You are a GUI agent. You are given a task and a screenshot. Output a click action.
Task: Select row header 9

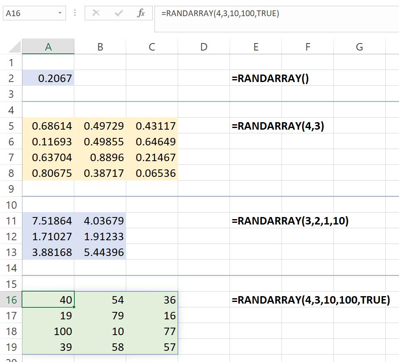click(12, 189)
